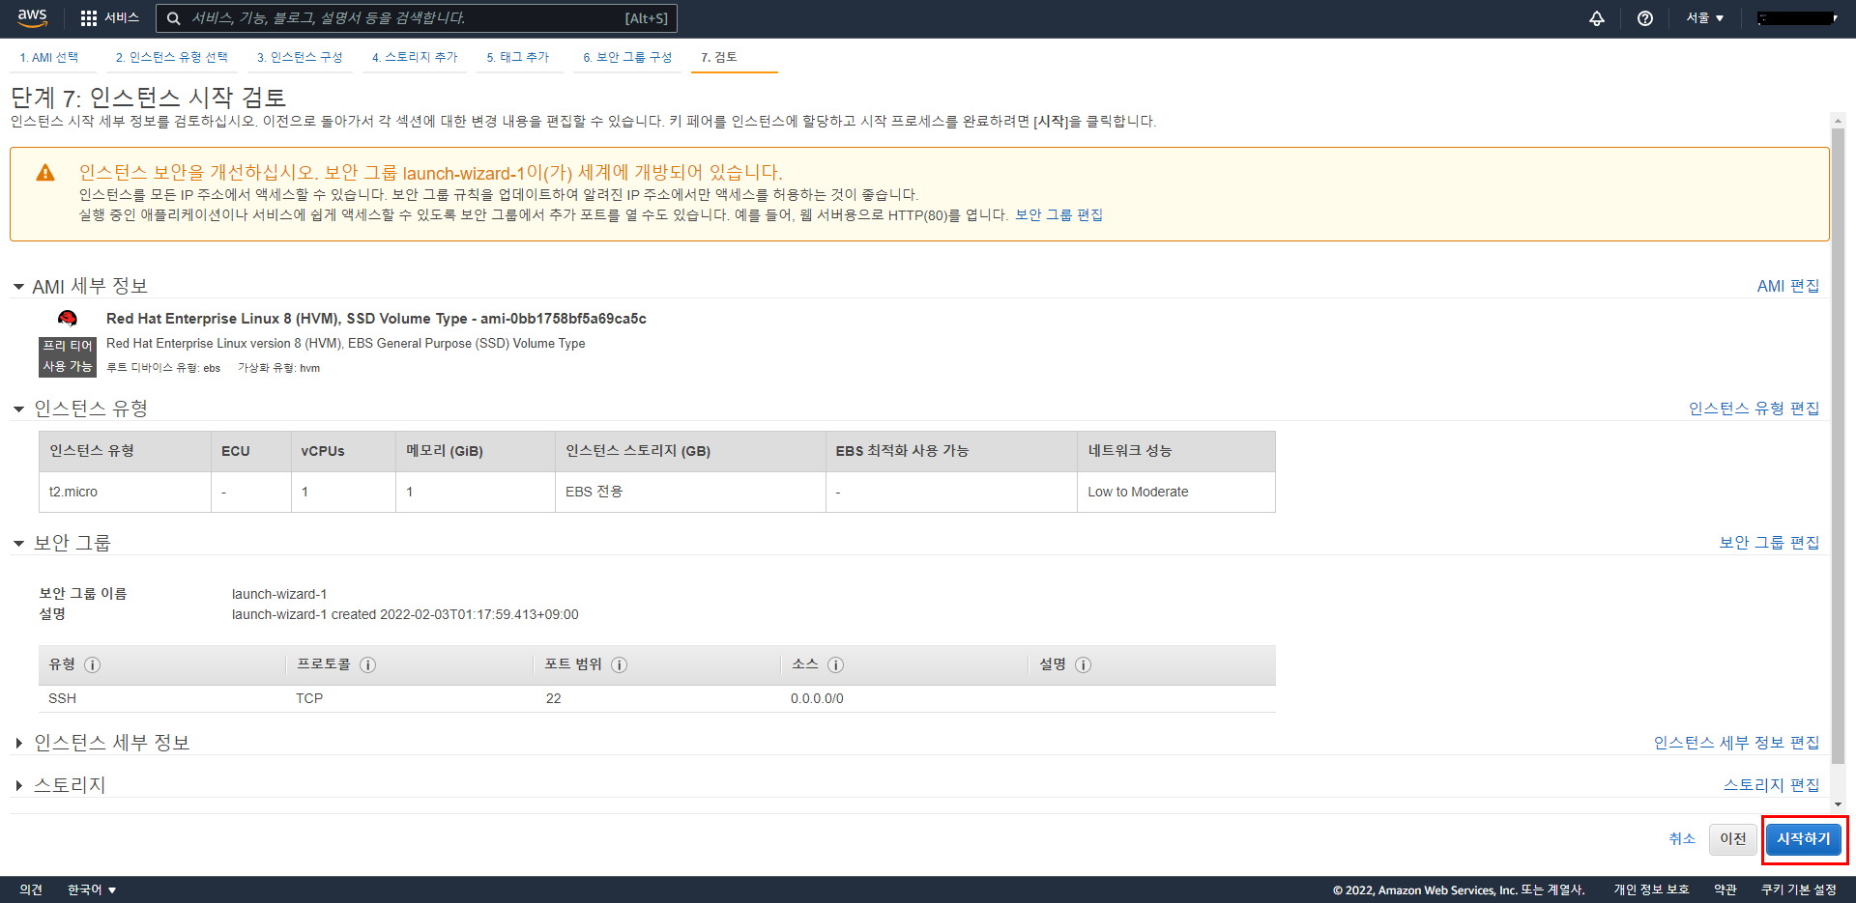The height and width of the screenshot is (903, 1856).
Task: Click info icon next to 프로토콜 column
Action: 368,664
